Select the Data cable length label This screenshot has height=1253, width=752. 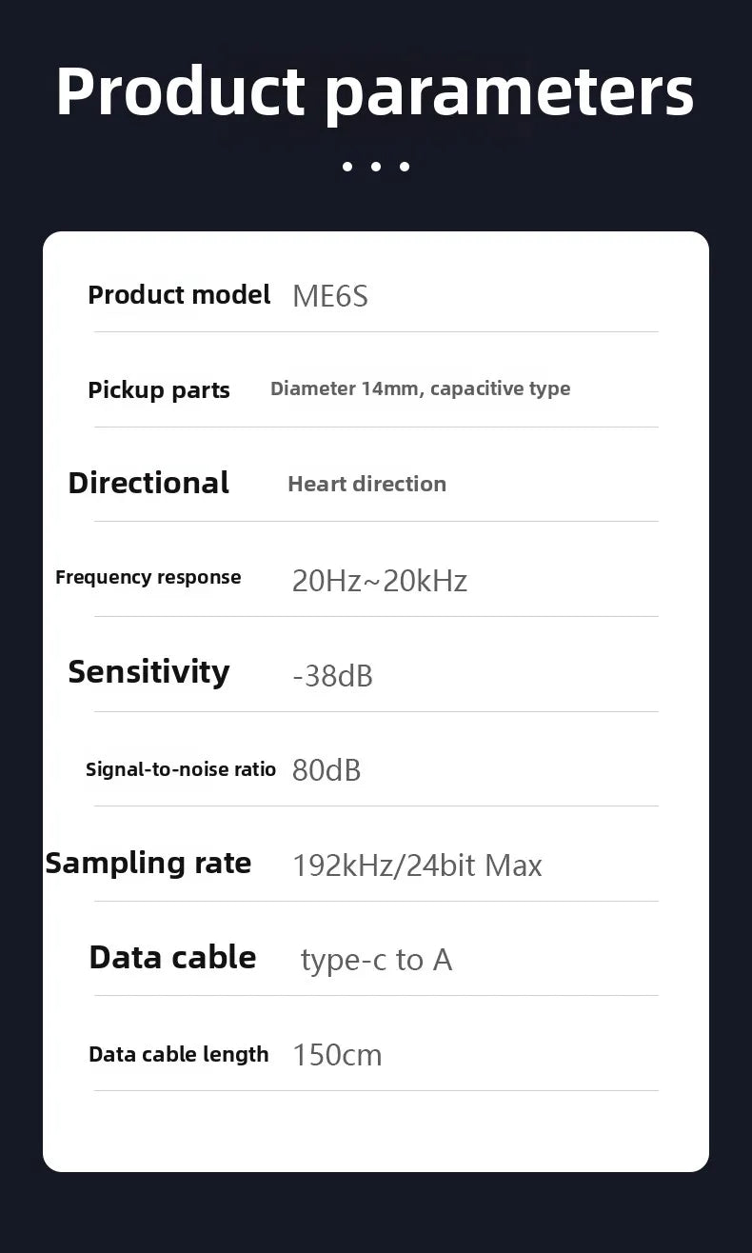(179, 1054)
